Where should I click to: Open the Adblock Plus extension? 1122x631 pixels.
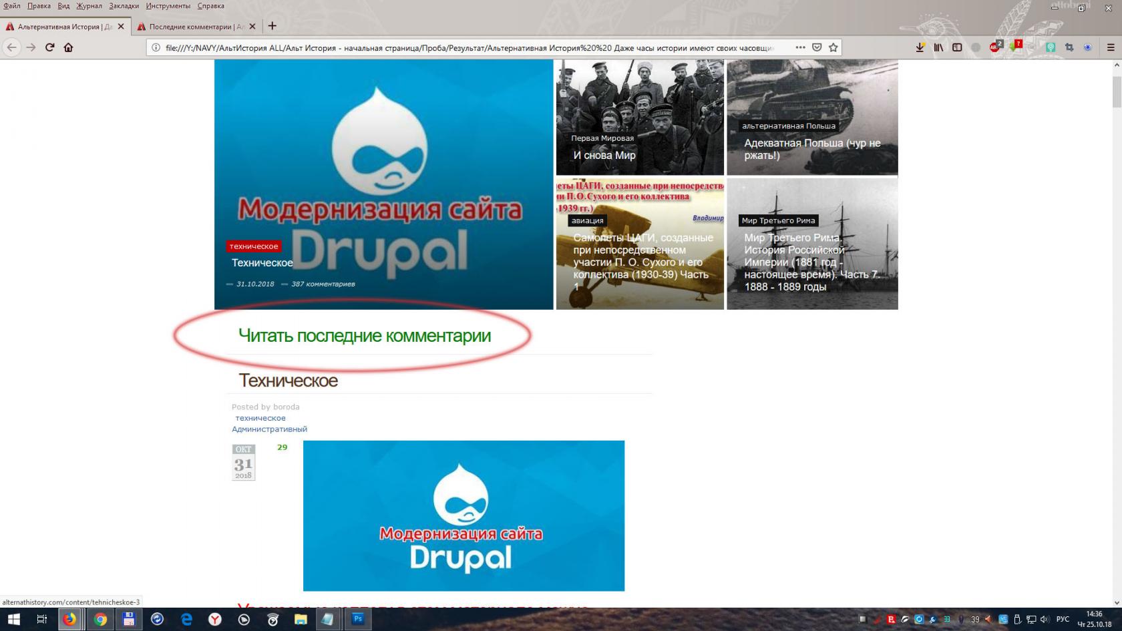pyautogui.click(x=996, y=47)
